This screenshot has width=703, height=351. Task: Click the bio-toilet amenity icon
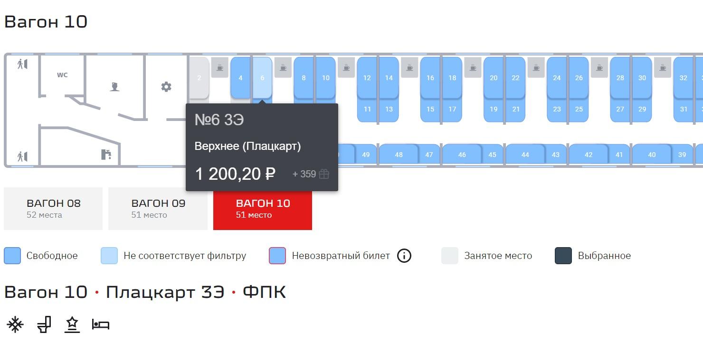[x=44, y=324]
